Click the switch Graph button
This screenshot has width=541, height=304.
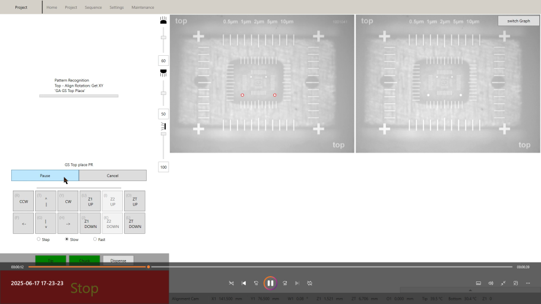click(518, 21)
